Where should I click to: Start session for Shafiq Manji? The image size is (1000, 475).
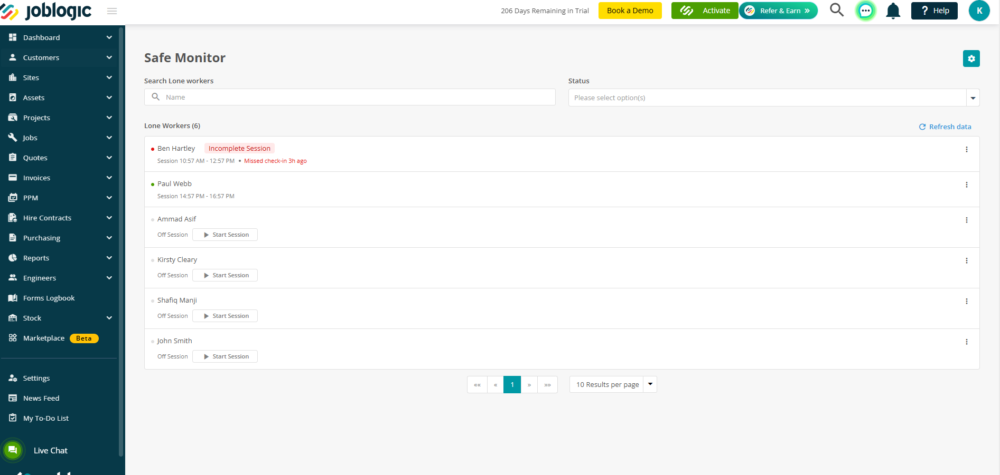click(x=225, y=316)
